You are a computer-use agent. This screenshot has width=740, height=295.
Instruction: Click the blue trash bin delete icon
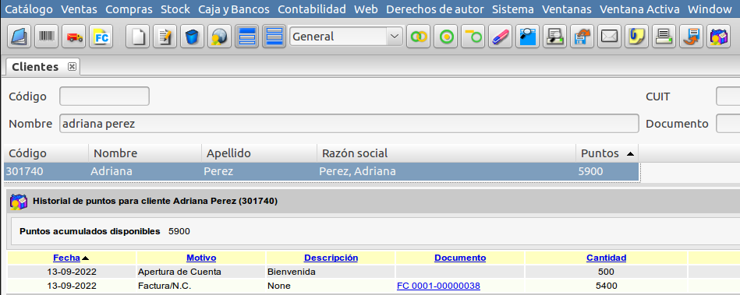[x=192, y=37]
